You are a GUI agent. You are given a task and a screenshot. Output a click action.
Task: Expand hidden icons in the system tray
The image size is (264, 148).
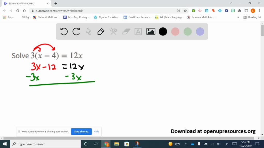[185, 144]
